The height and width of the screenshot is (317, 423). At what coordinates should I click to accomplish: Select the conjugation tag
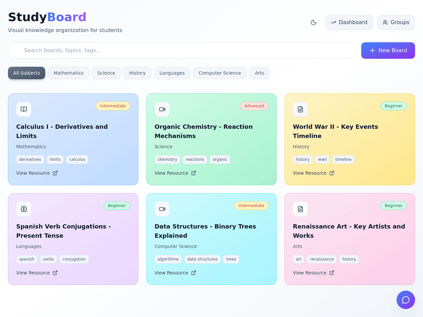click(x=74, y=259)
